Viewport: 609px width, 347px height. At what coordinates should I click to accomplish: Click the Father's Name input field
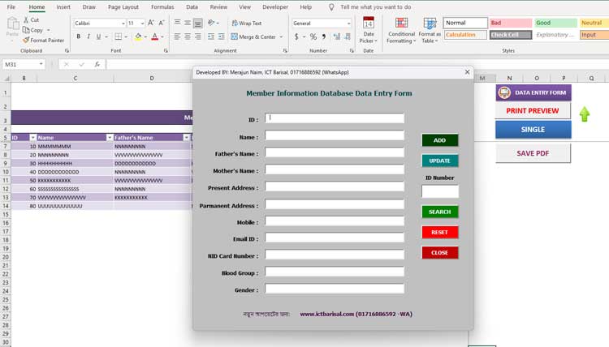point(335,152)
